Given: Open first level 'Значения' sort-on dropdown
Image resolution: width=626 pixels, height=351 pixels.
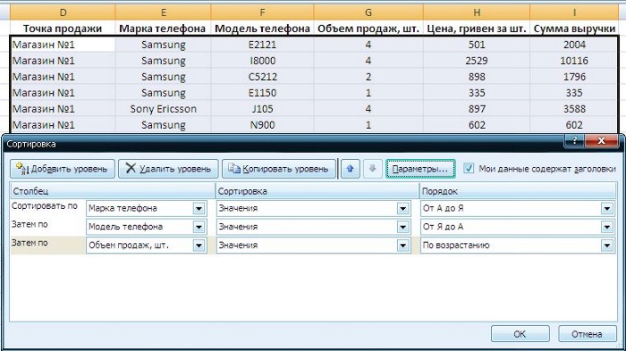Looking at the screenshot, I should pos(402,209).
